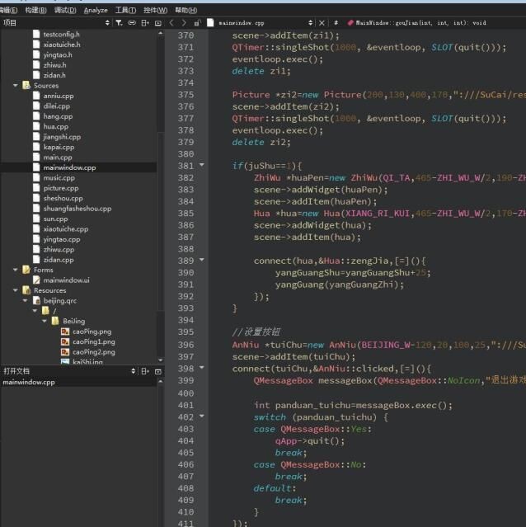Go forward in editor navigation history

tap(184, 22)
